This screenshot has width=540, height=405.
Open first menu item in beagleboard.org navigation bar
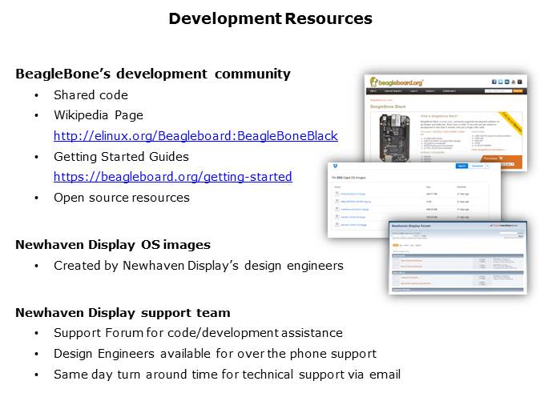click(374, 92)
